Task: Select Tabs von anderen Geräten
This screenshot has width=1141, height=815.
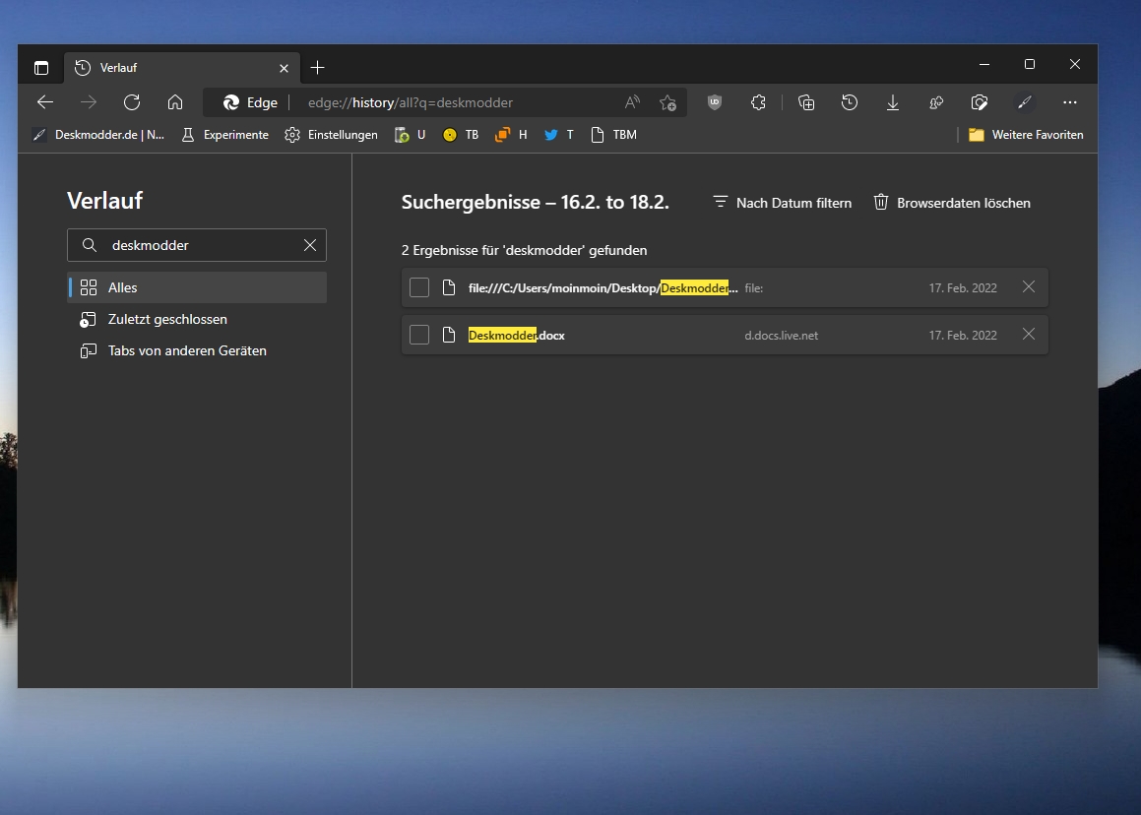Action: click(198, 350)
